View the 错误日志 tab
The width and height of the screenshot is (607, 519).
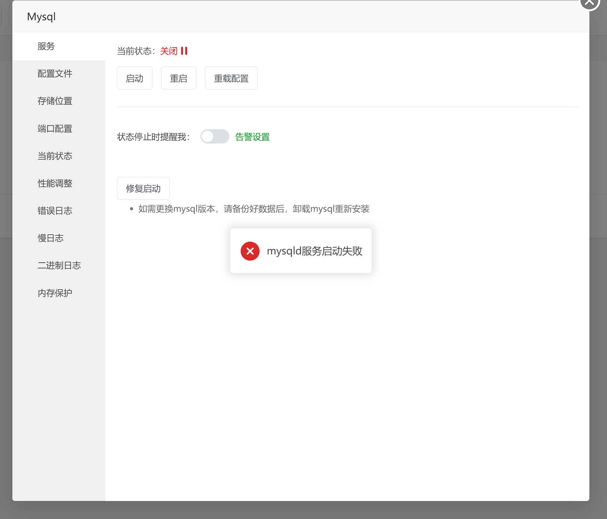[x=59, y=211]
